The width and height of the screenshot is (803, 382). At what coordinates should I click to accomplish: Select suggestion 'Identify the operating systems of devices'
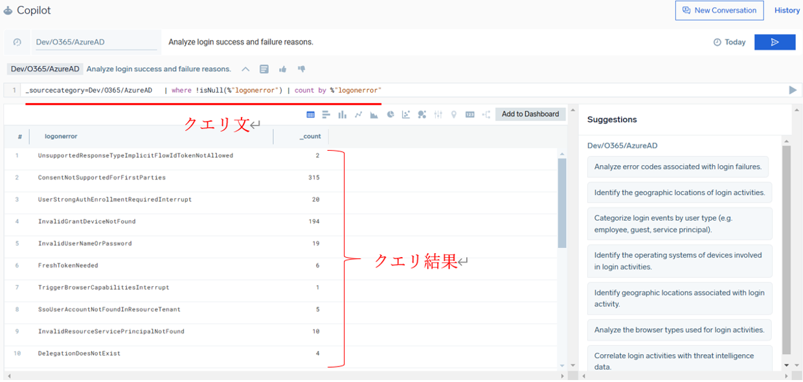point(679,261)
